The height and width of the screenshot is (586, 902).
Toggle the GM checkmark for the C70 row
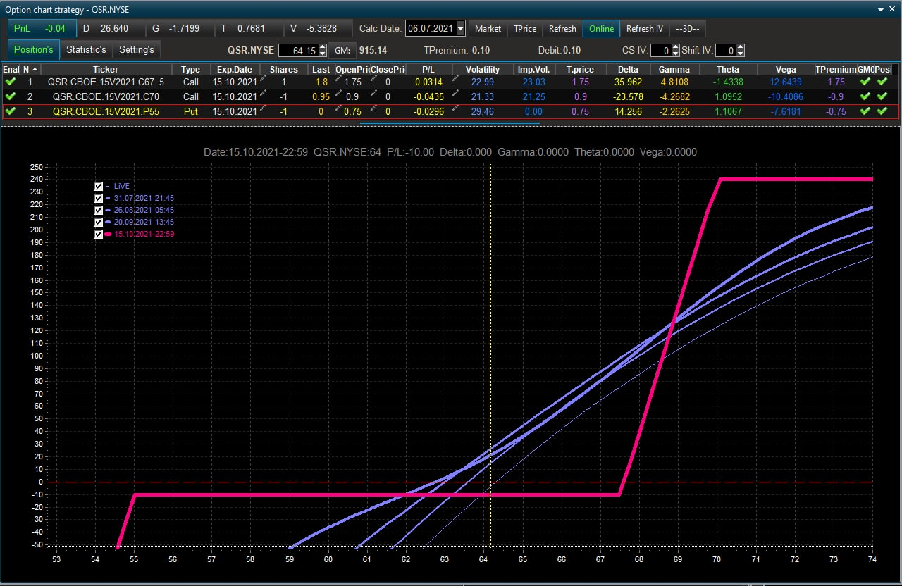pyautogui.click(x=865, y=96)
